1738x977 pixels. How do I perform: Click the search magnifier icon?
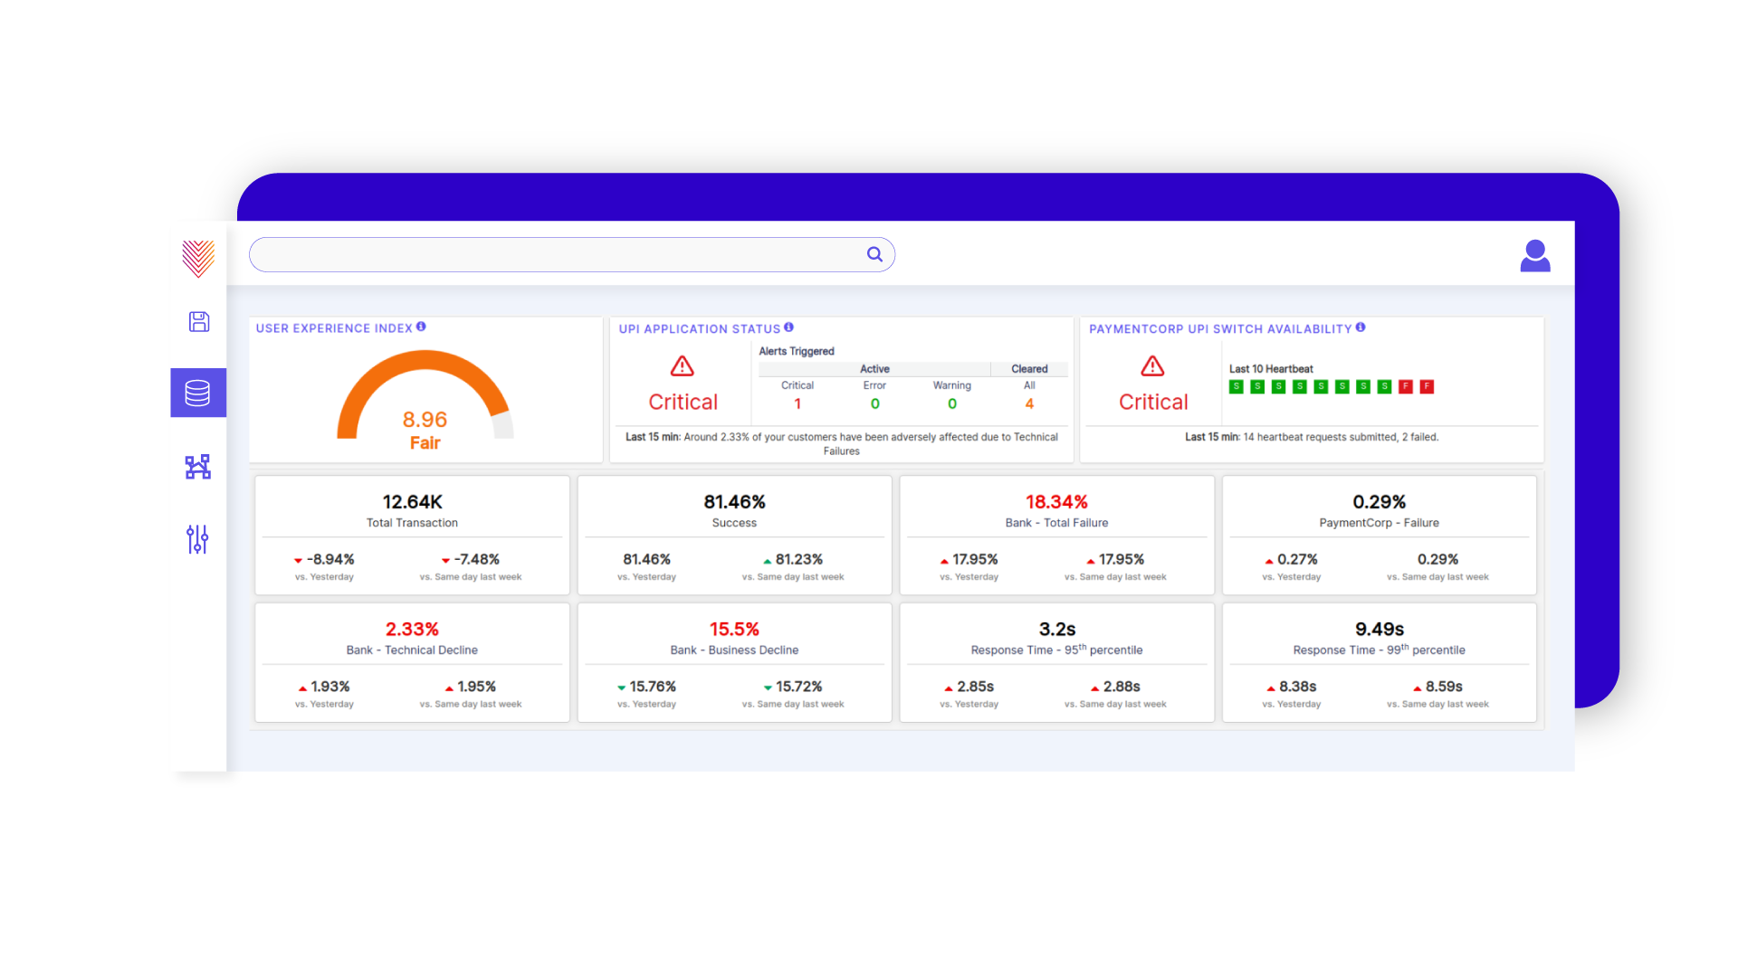tap(874, 255)
